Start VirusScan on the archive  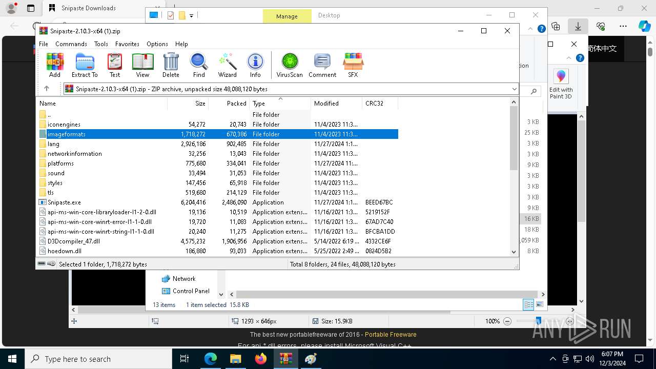pos(290,65)
